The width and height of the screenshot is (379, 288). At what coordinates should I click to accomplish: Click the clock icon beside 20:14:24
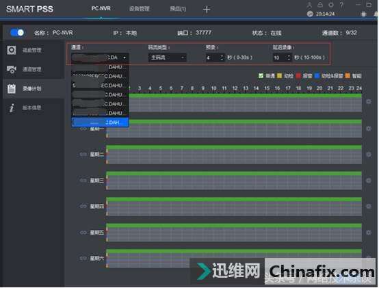pyautogui.click(x=310, y=14)
